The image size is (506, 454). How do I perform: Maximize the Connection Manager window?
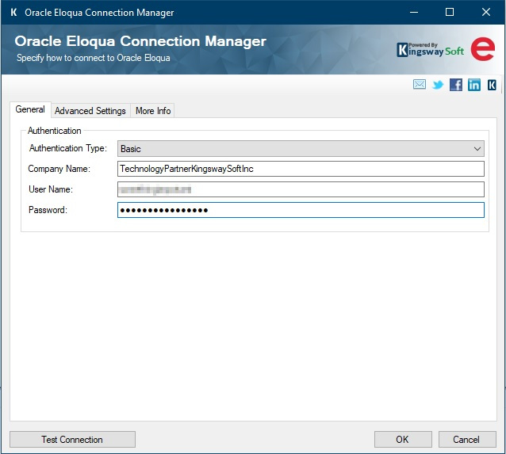click(x=450, y=12)
